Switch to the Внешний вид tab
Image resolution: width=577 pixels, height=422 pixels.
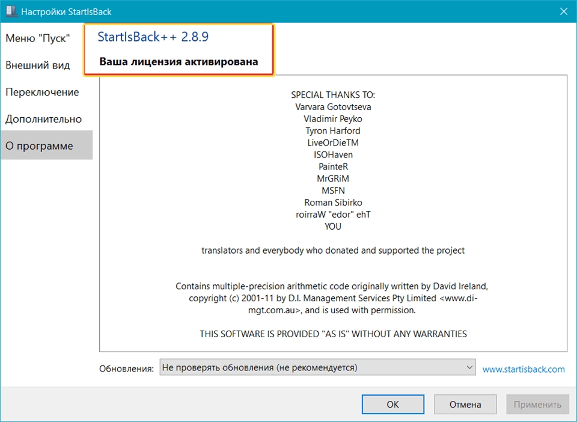click(37, 65)
